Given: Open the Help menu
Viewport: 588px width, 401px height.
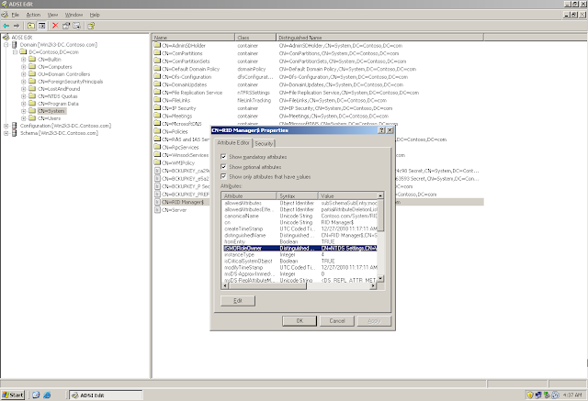Looking at the screenshot, I should [x=95, y=15].
